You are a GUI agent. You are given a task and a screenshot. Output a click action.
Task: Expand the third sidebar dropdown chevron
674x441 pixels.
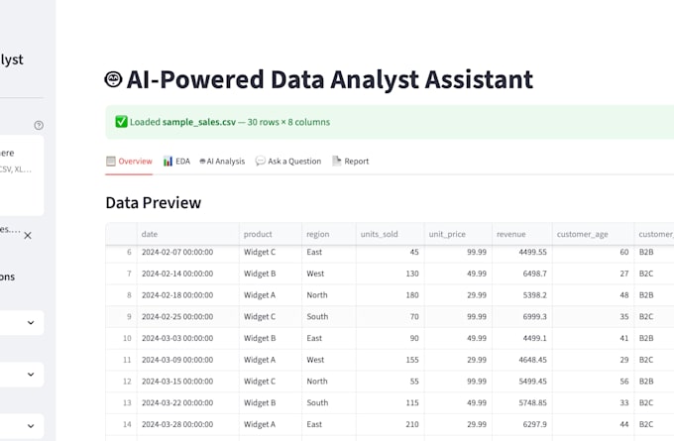[x=31, y=426]
